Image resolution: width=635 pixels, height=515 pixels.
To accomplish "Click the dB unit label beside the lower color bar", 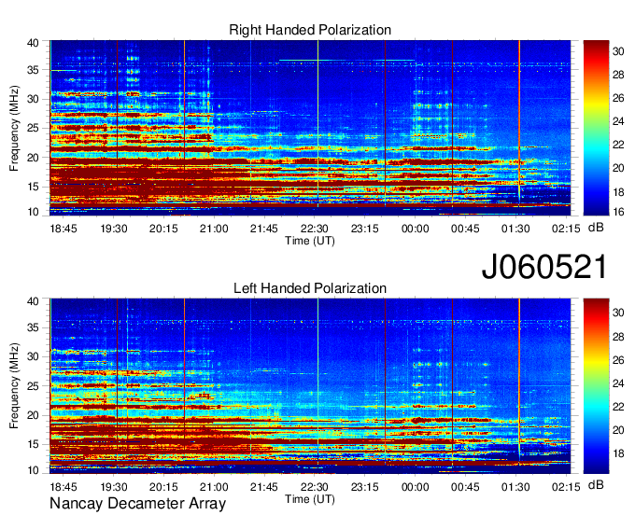I will [596, 484].
